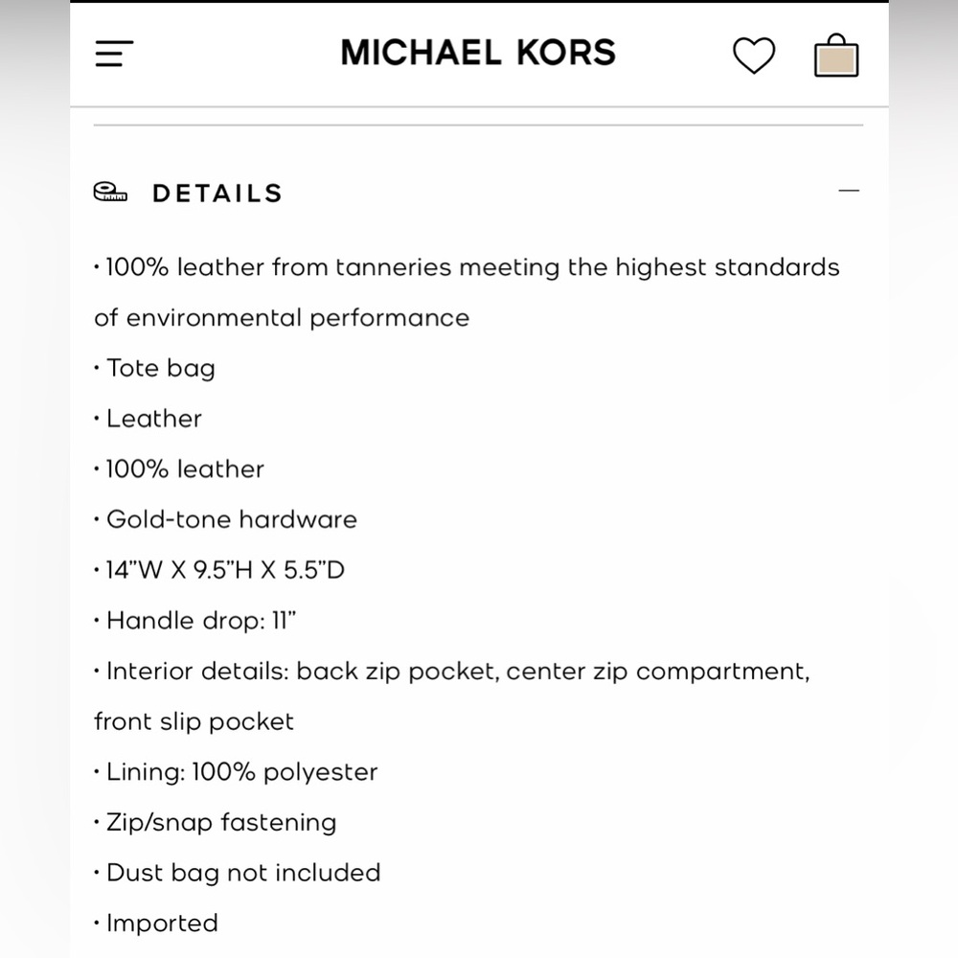Viewport: 958px width, 958px height.
Task: Click the 'Zip/snap fastening' detail line
Action: coord(215,822)
